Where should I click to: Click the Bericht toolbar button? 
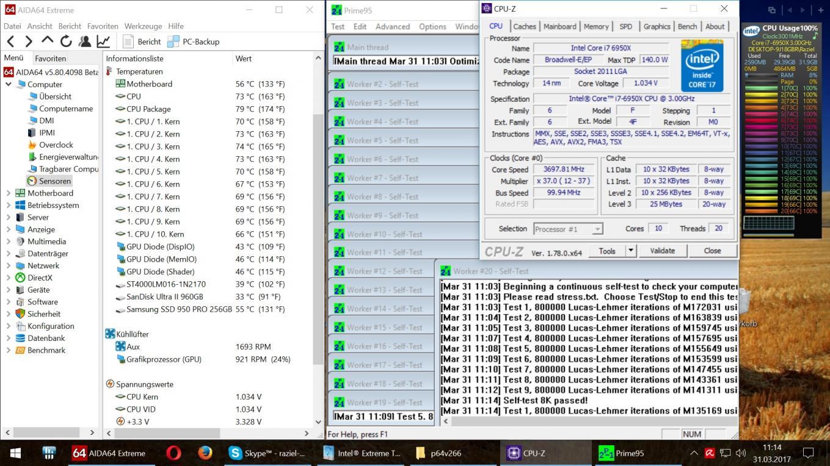[x=142, y=41]
